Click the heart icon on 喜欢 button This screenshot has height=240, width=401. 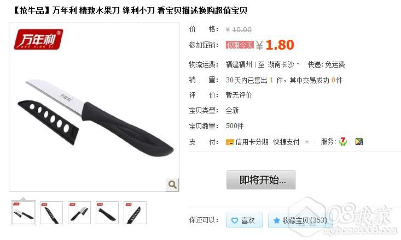tap(234, 220)
